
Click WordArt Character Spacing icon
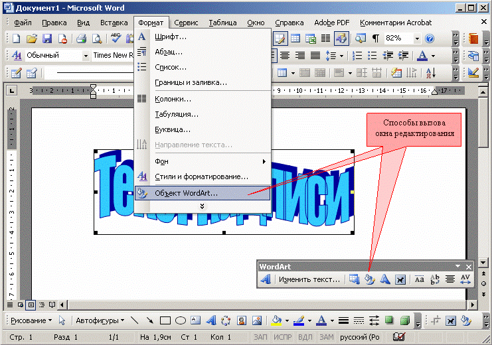coord(465,280)
